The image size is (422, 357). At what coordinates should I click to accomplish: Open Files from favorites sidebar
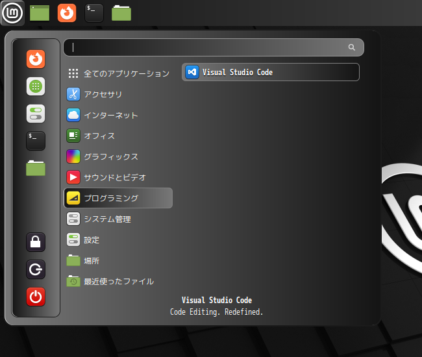(x=36, y=168)
